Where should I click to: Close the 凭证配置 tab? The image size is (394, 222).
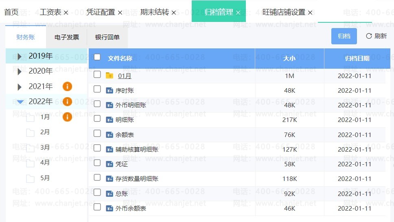(x=120, y=13)
